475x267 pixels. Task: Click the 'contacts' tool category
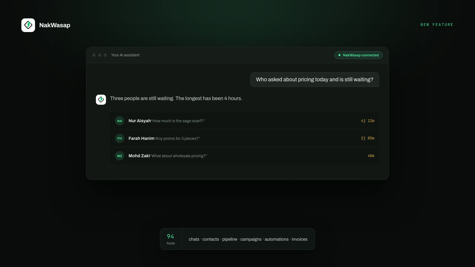pos(211,239)
